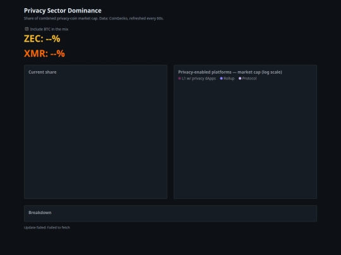Viewport: 341px width, 255px height.
Task: Click the Protocol legend dot
Action: coord(240,78)
